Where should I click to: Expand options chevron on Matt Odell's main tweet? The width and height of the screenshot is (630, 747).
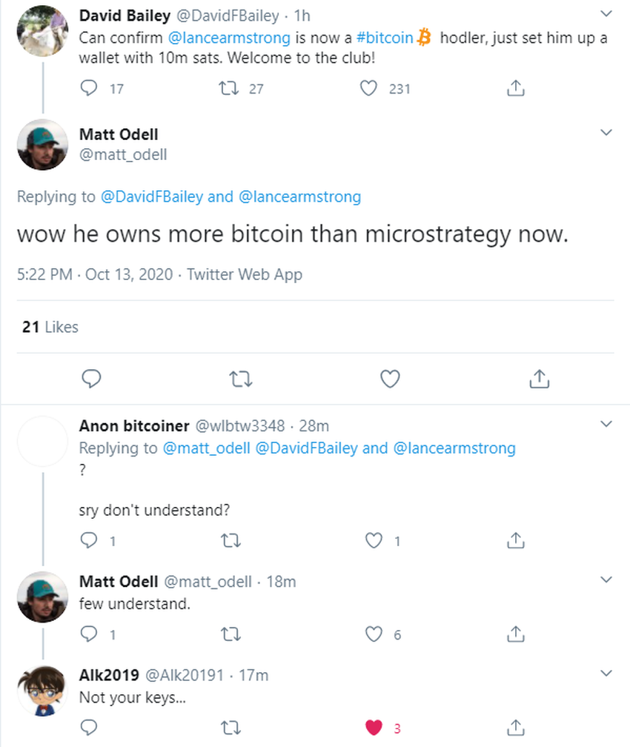(x=606, y=133)
